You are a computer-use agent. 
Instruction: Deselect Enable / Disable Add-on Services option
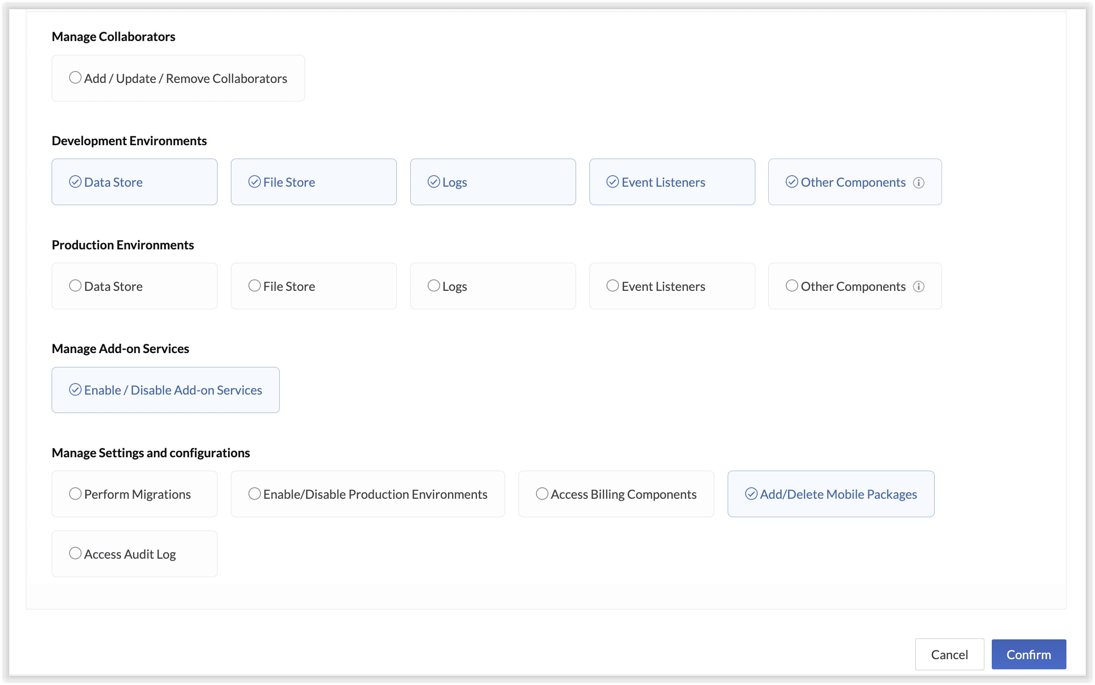[75, 390]
